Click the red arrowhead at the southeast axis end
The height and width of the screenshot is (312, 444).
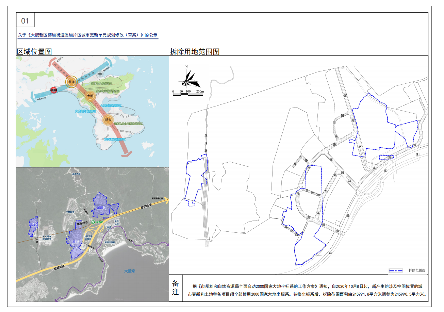[x=126, y=154]
